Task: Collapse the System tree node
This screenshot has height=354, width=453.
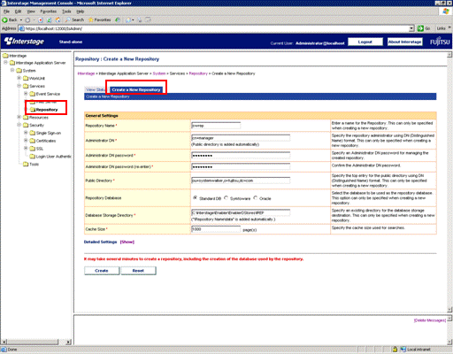Action: tap(12, 70)
